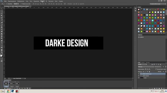Select the Rectangular Marquee tool
The height and width of the screenshot is (93, 167).
2,11
